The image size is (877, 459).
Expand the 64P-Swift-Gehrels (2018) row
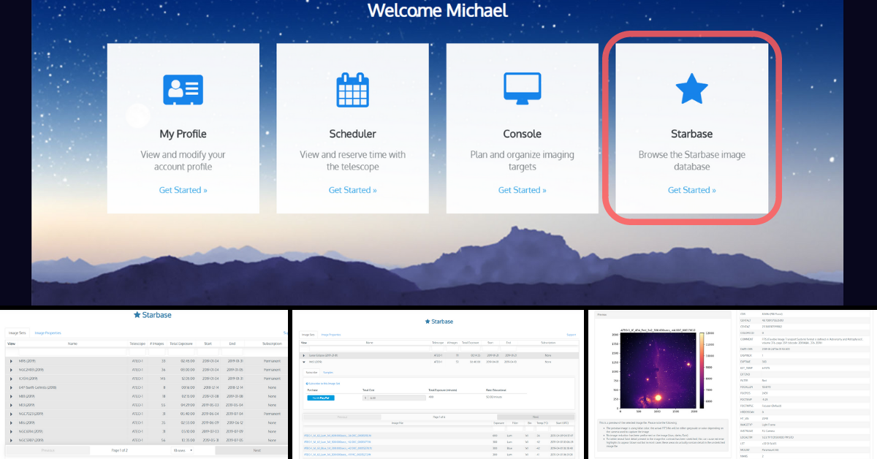(11, 387)
